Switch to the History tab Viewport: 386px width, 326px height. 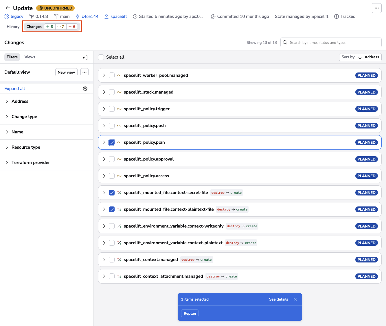[13, 27]
